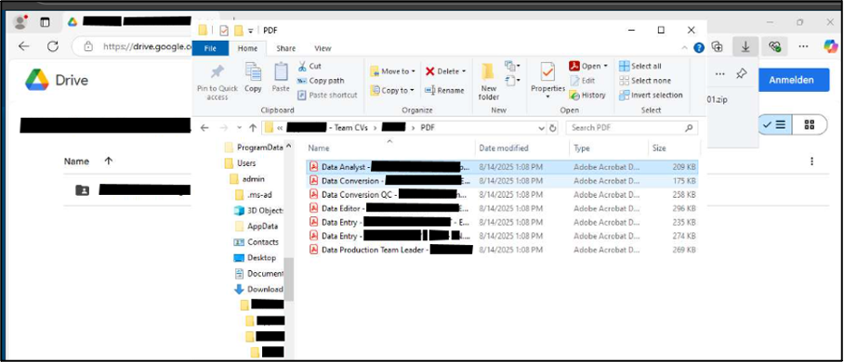Create a New folder from ribbon

[x=488, y=81]
